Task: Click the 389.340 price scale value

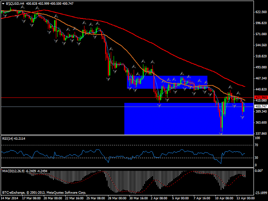Action: coord(261,111)
